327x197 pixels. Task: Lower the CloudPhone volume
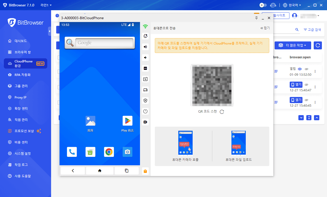[x=145, y=58]
